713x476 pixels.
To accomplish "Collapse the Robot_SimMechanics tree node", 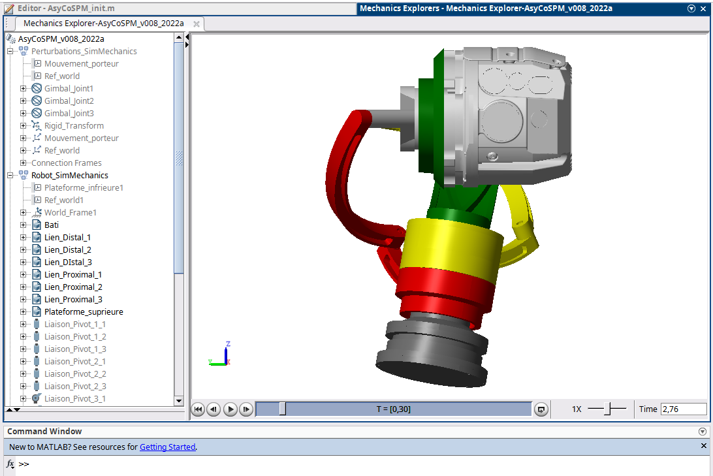I will (x=10, y=175).
